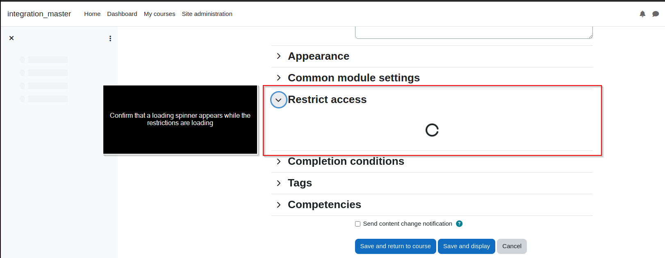Open the messaging speech bubble icon
This screenshot has height=258, width=665.
(x=656, y=14)
